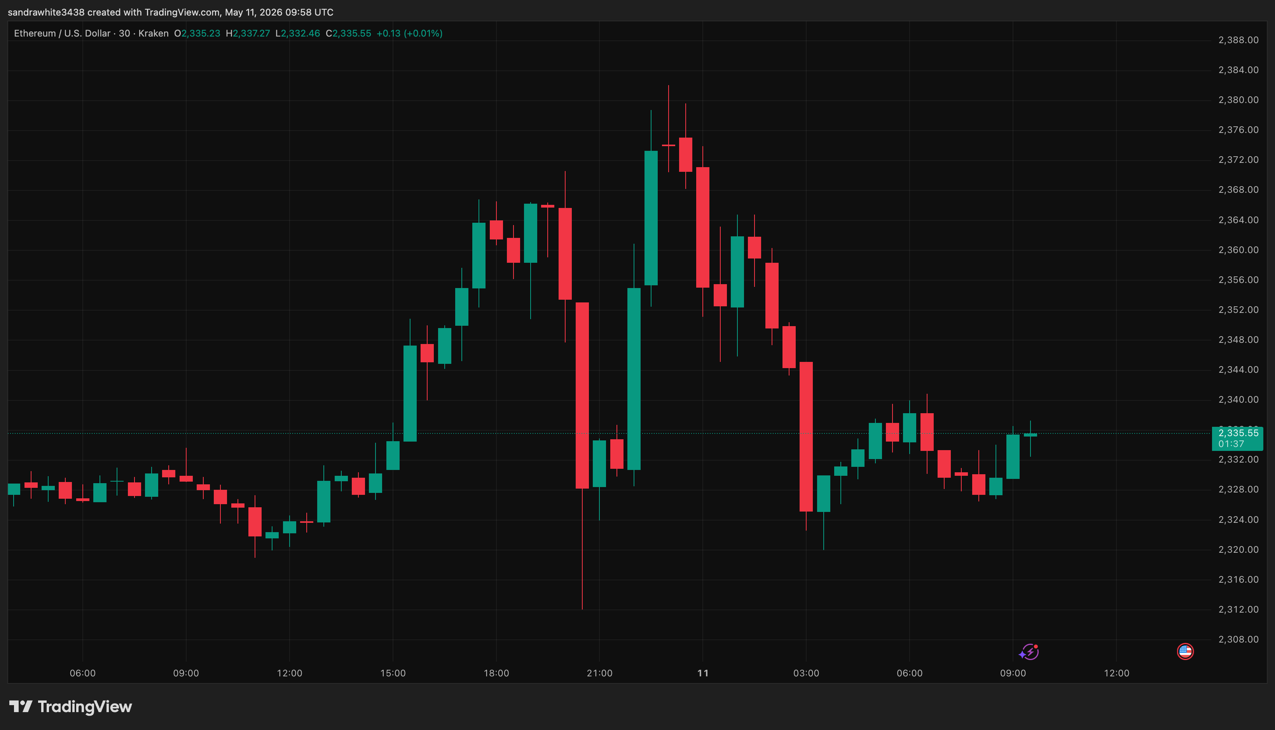
Task: Click the 2,320.00 price axis label
Action: 1238,550
